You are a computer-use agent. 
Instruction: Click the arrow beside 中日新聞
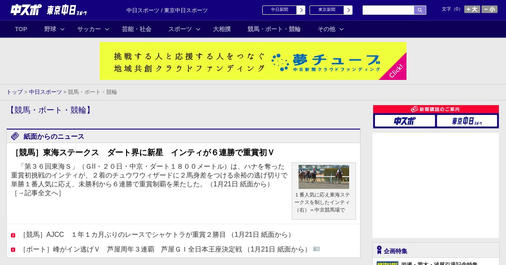pyautogui.click(x=301, y=10)
